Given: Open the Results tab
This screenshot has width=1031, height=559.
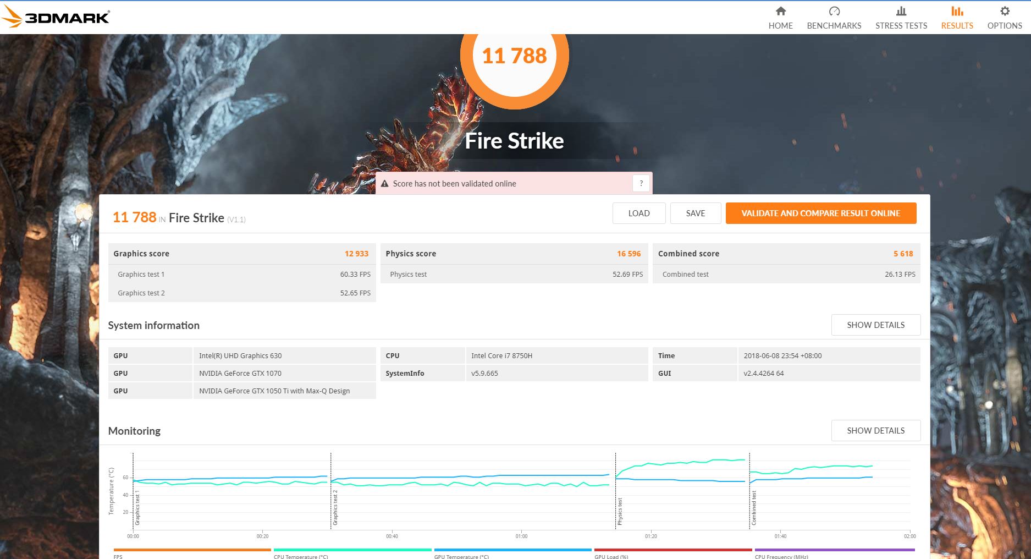Looking at the screenshot, I should coord(957,18).
